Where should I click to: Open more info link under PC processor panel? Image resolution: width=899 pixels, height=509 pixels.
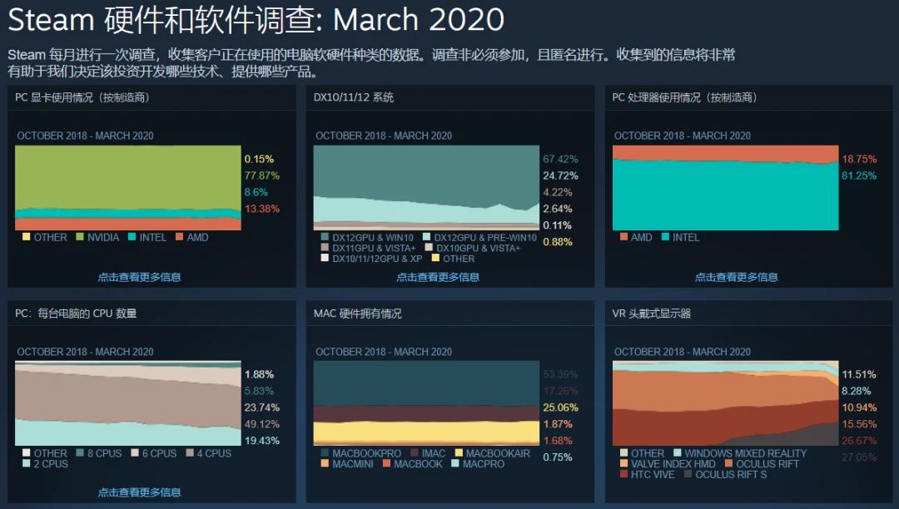(x=737, y=277)
